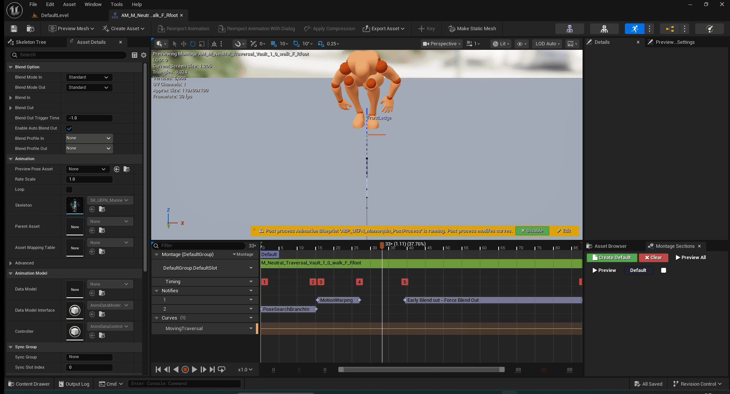The height and width of the screenshot is (394, 730).
Task: Click the Browse to asset icon
Action: 31,29
